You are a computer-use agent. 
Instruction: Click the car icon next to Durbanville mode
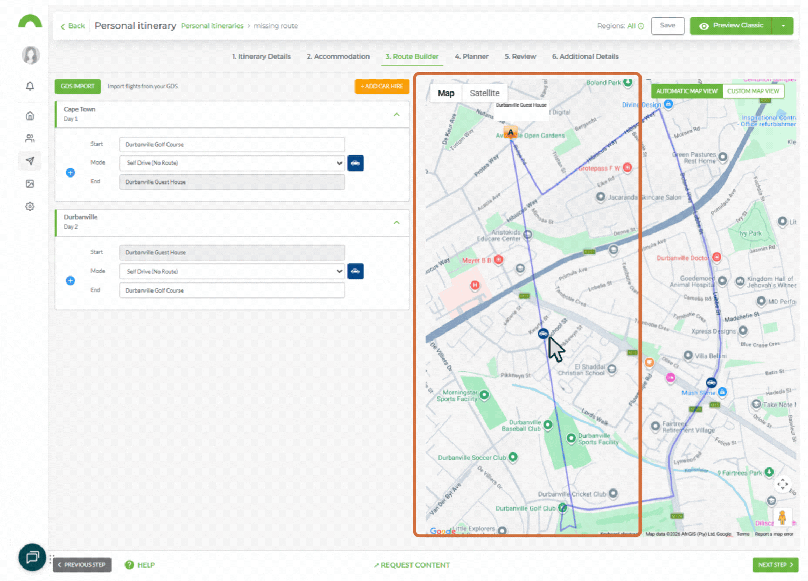(x=356, y=271)
